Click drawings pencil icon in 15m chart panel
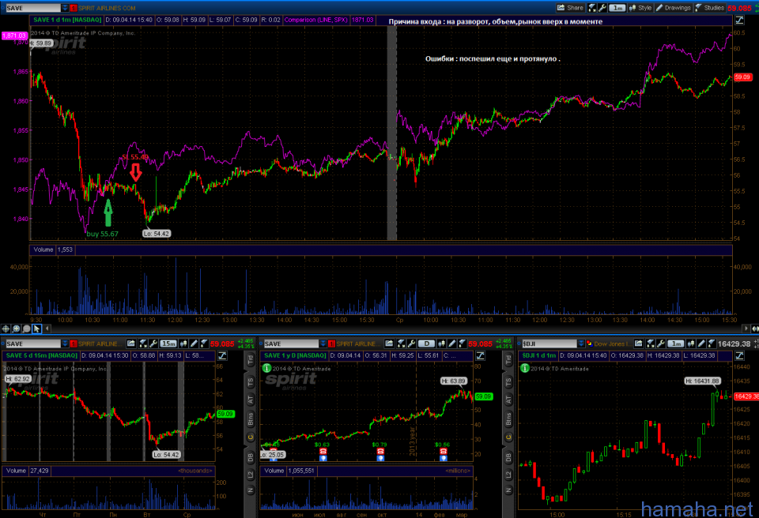759x518 pixels. point(194,343)
